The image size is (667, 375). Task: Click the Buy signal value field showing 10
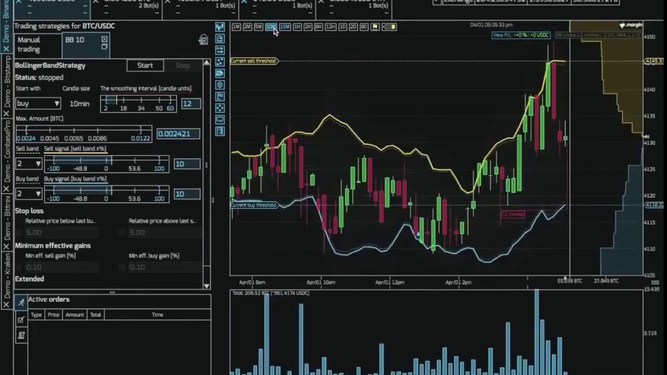pyautogui.click(x=187, y=194)
